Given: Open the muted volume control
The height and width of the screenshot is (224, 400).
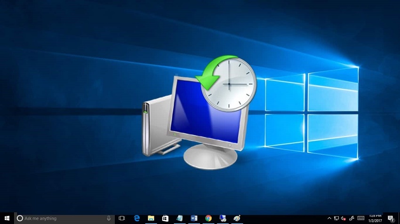Looking at the screenshot, I should [344, 218].
